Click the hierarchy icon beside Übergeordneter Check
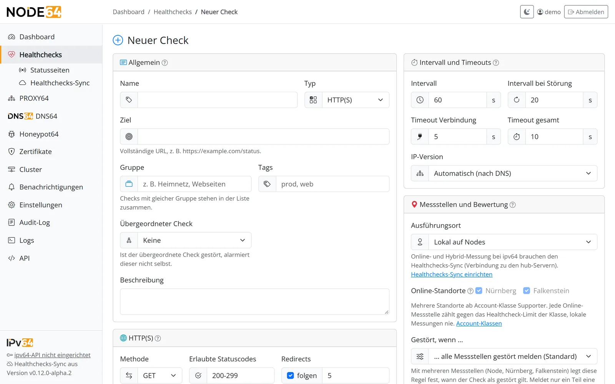 (x=129, y=240)
